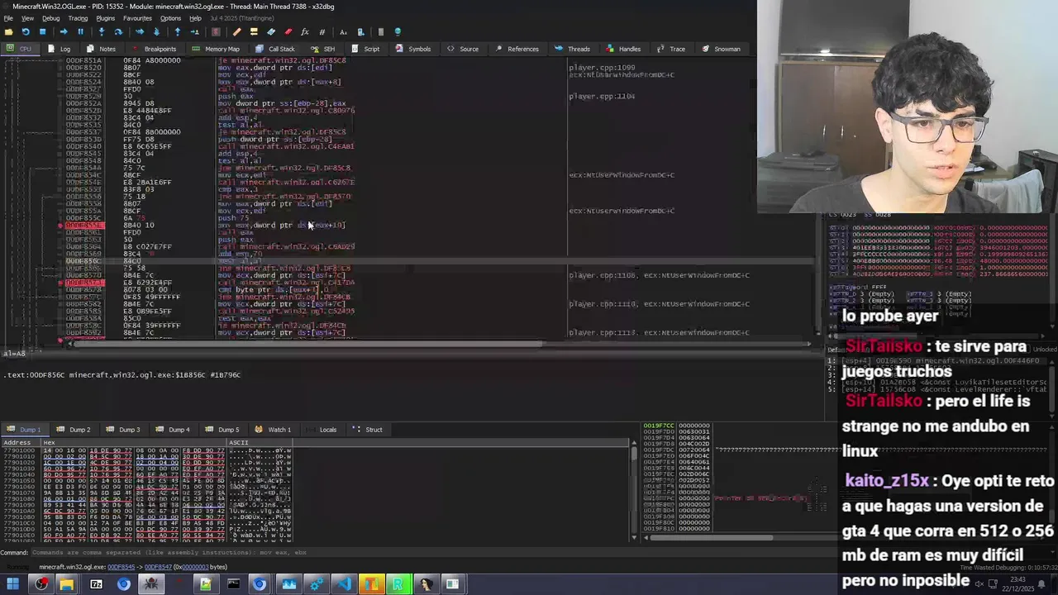The height and width of the screenshot is (595, 1058).
Task: Switch to the Log tab
Action: pos(60,49)
